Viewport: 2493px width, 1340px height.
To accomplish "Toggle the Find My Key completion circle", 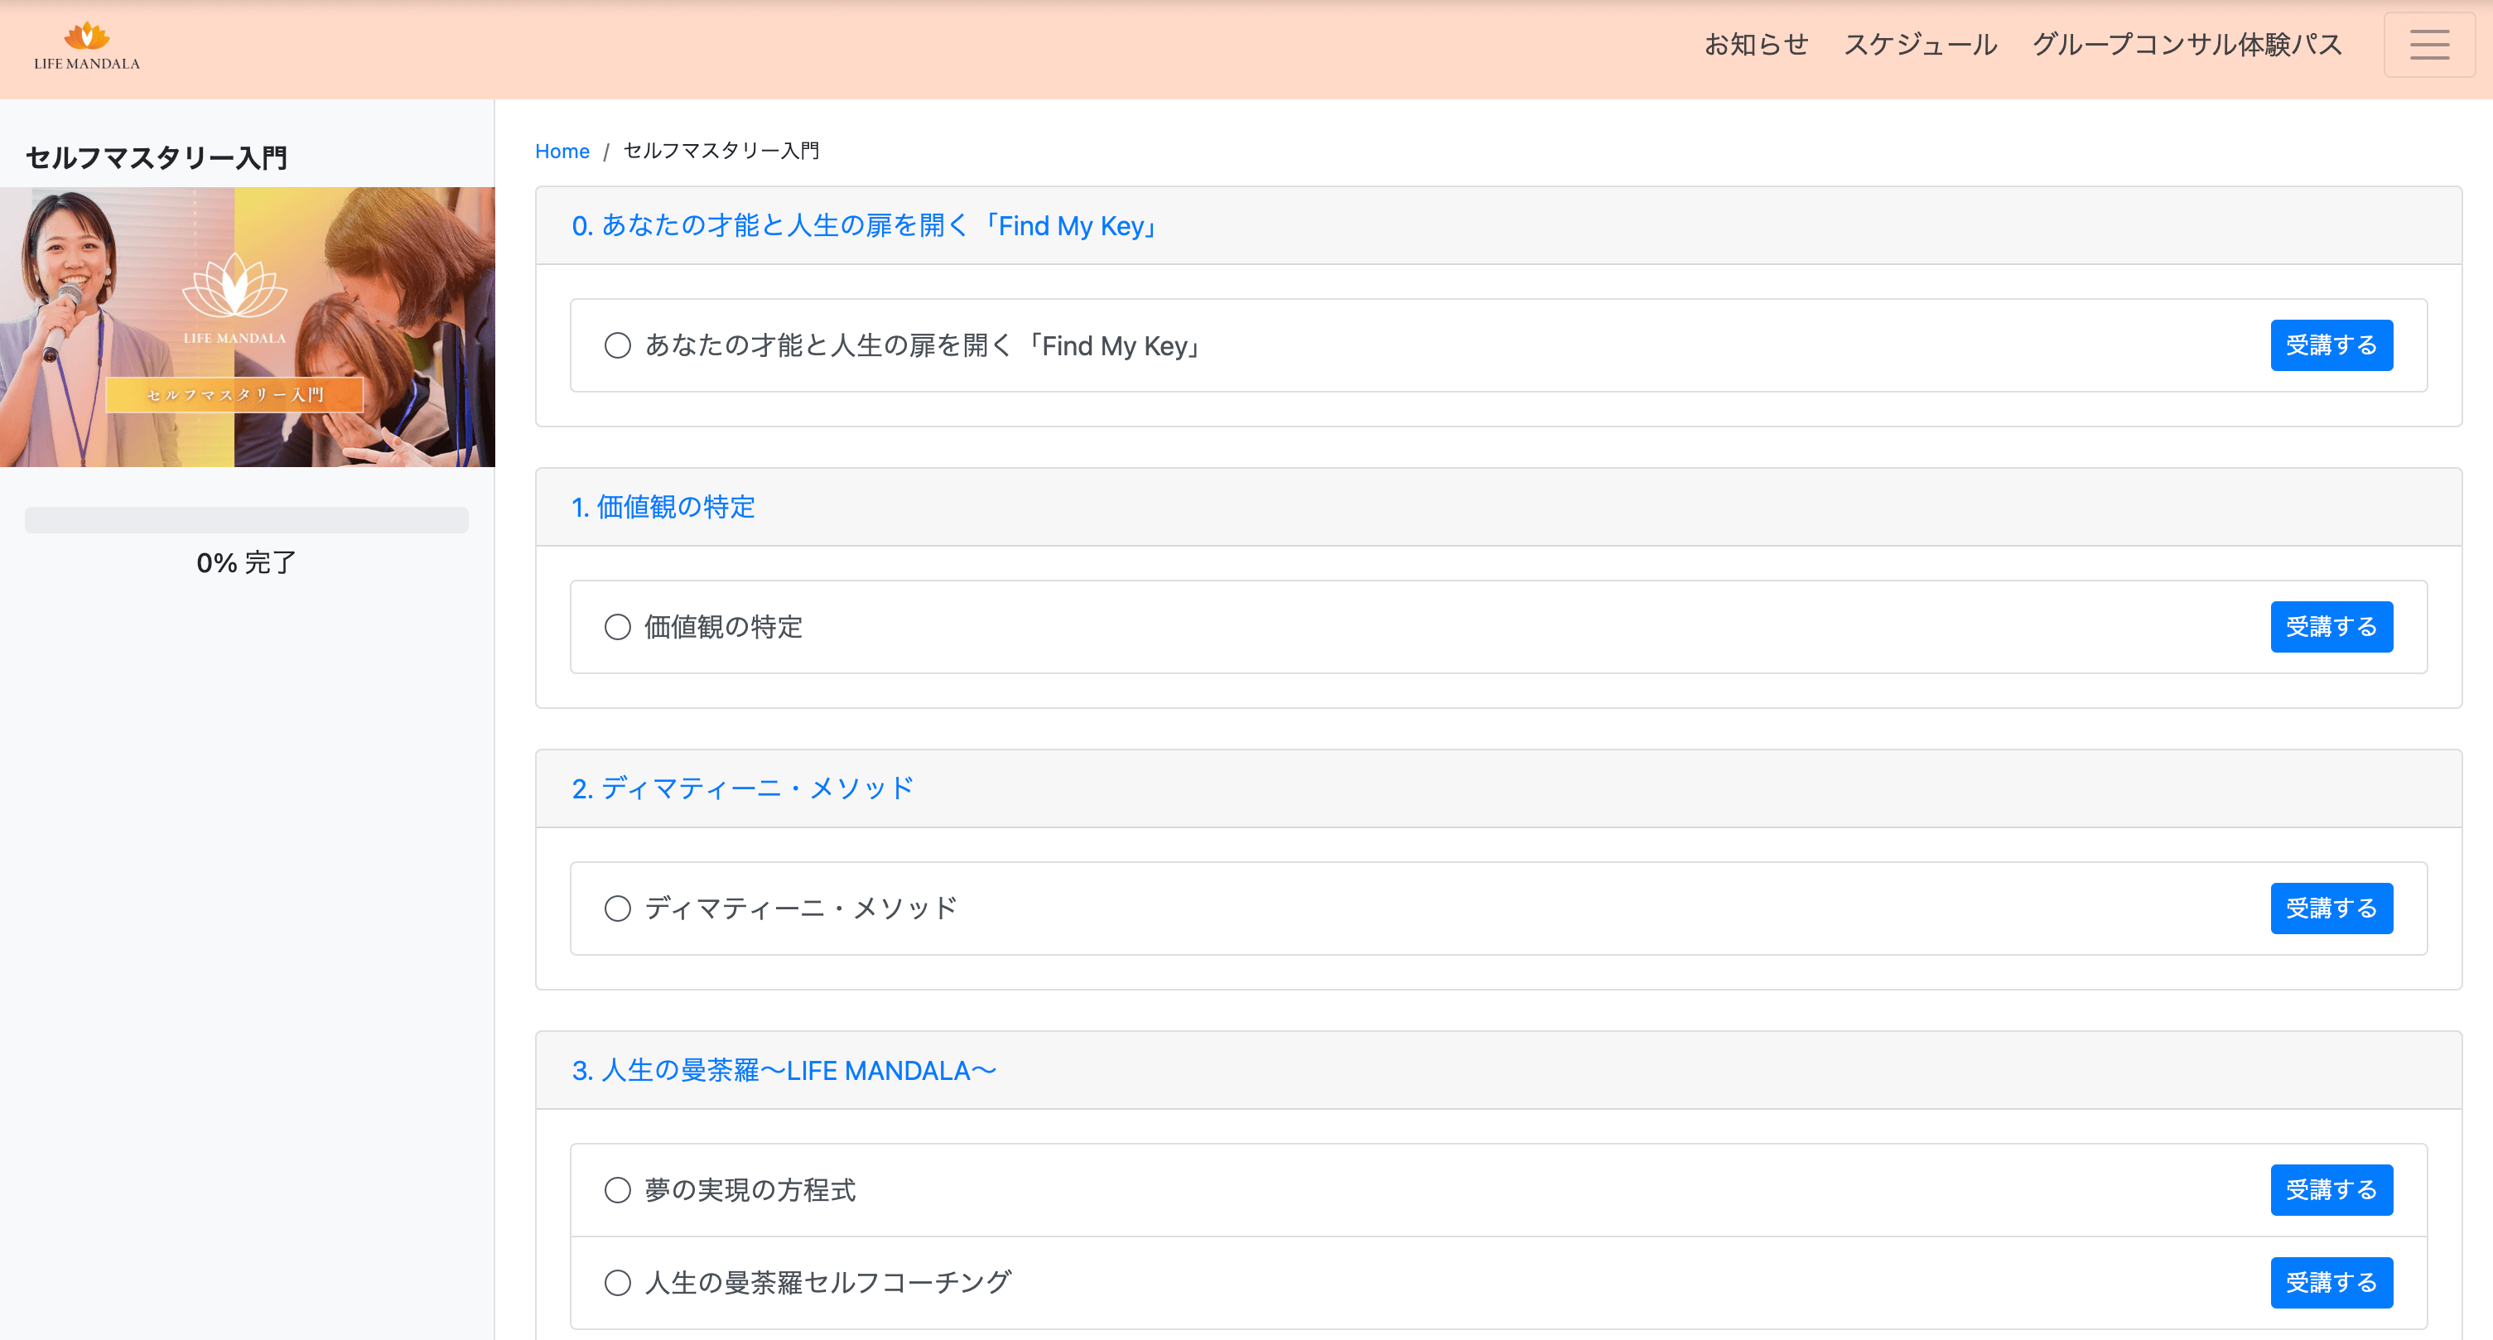I will [617, 345].
